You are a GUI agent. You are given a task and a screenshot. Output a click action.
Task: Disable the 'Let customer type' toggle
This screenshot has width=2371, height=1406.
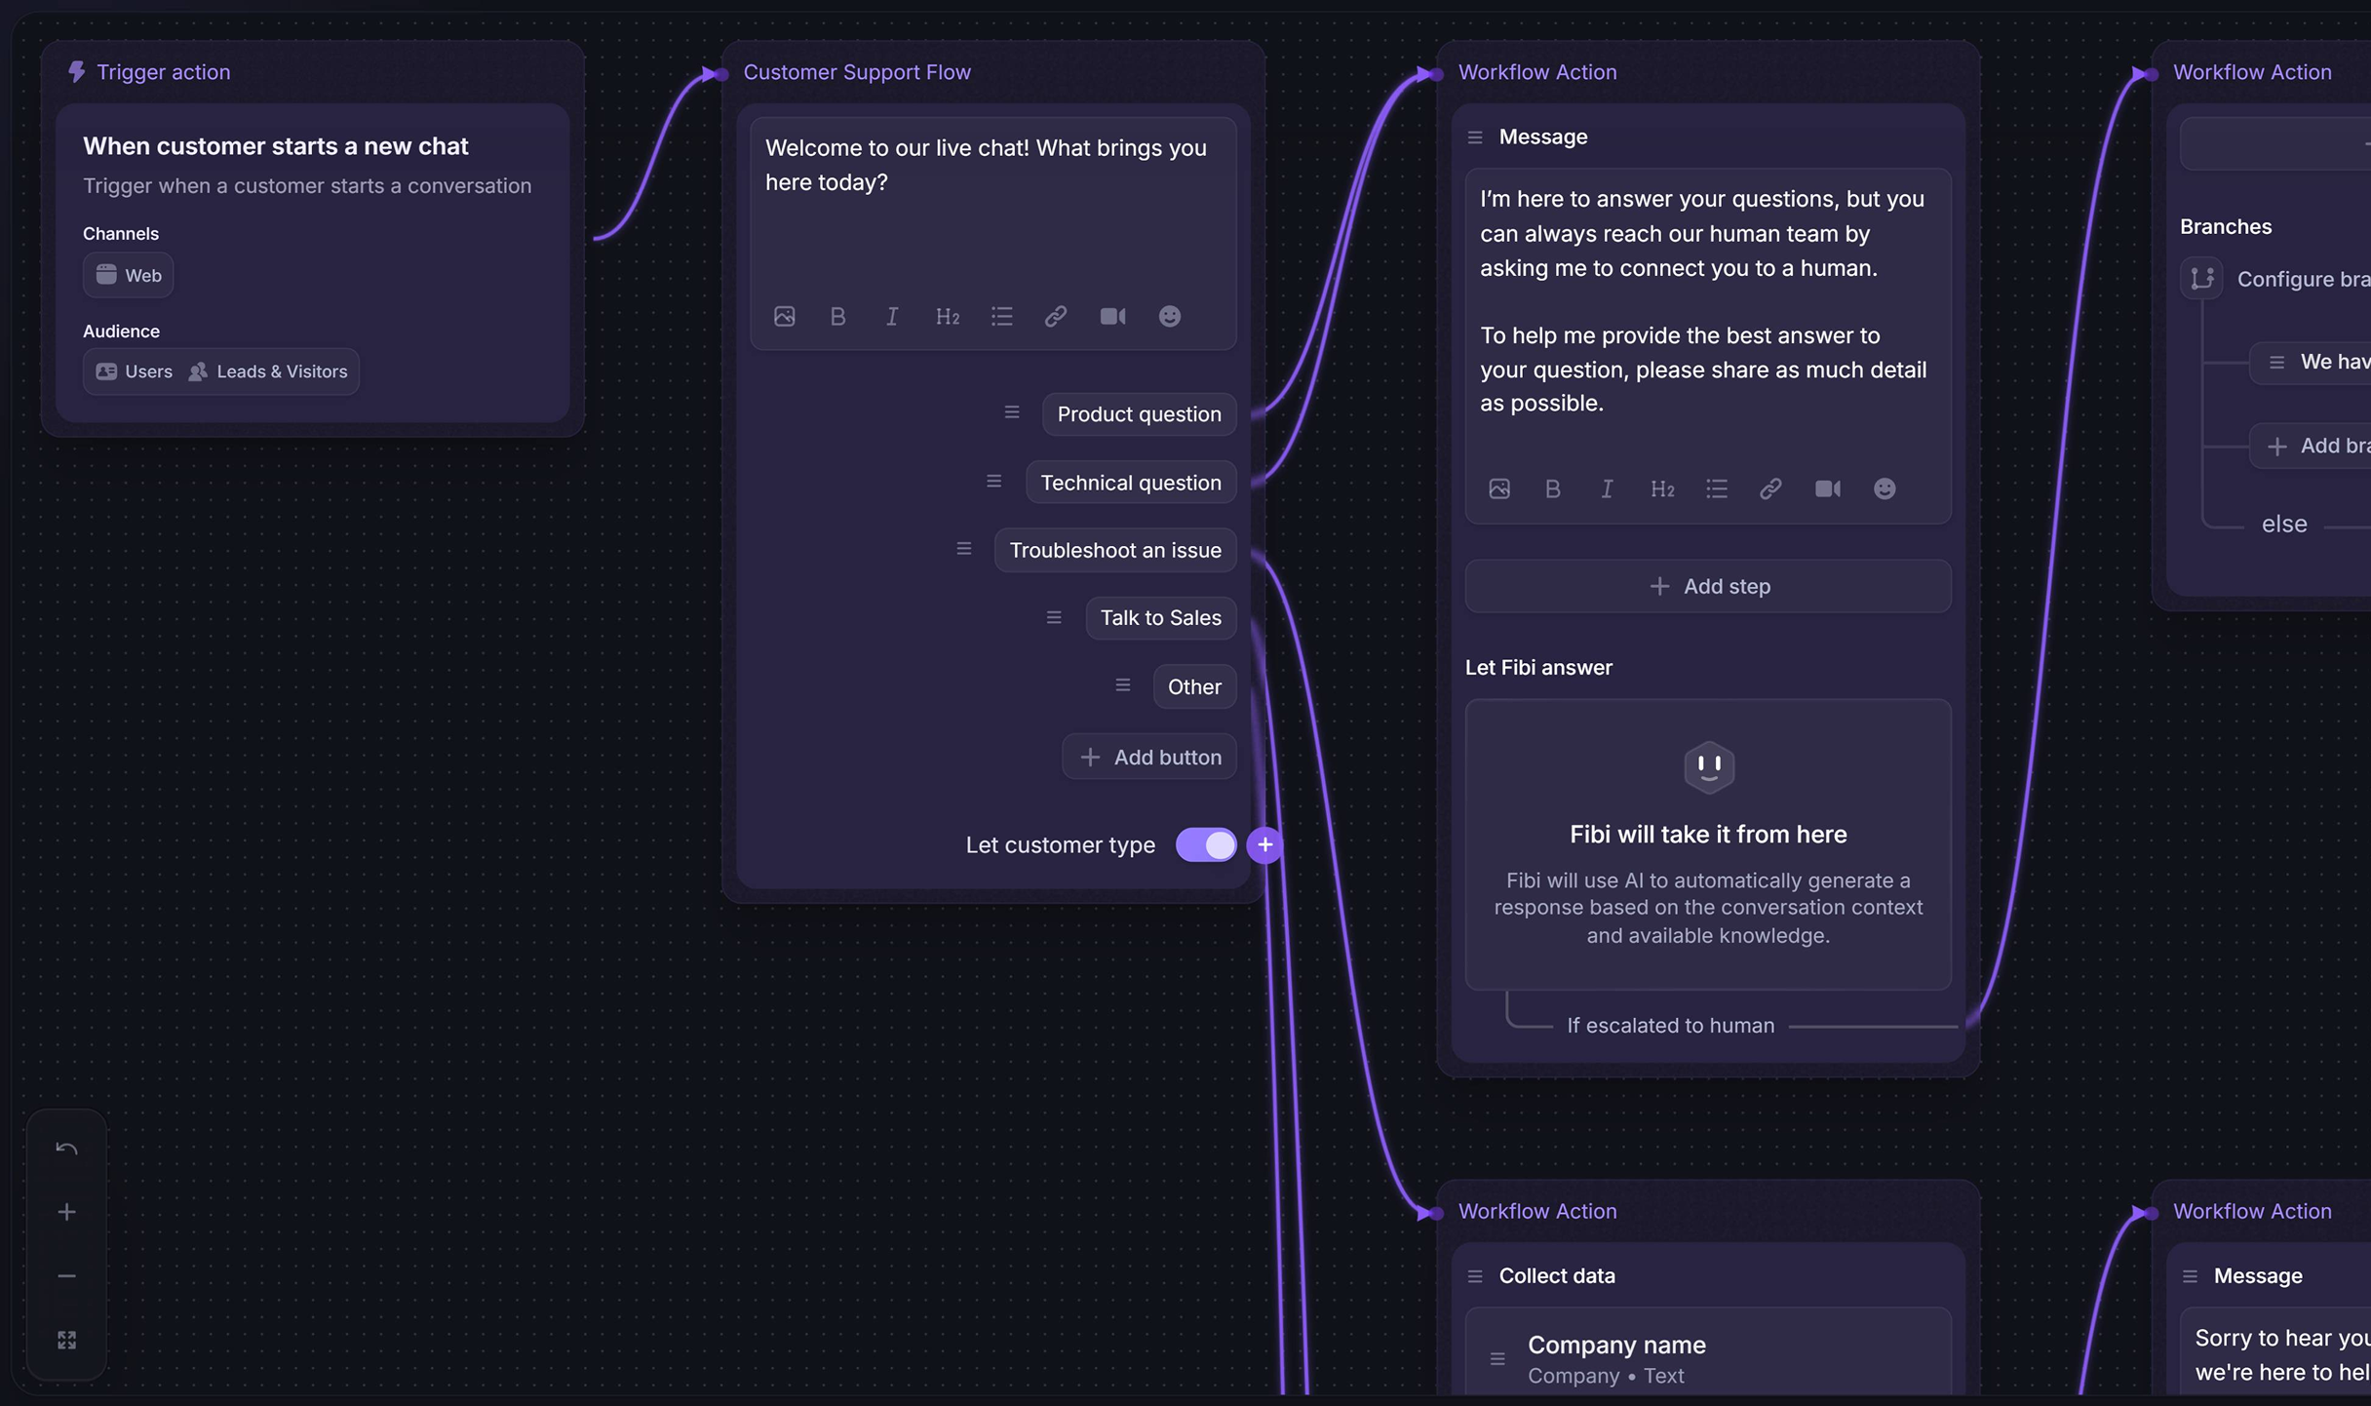tap(1206, 844)
